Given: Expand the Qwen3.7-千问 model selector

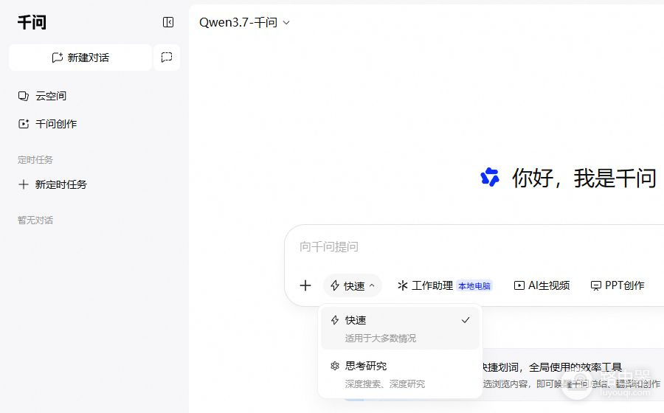Looking at the screenshot, I should tap(244, 22).
